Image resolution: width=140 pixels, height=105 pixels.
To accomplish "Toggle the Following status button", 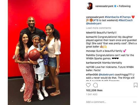I will 125,6.
